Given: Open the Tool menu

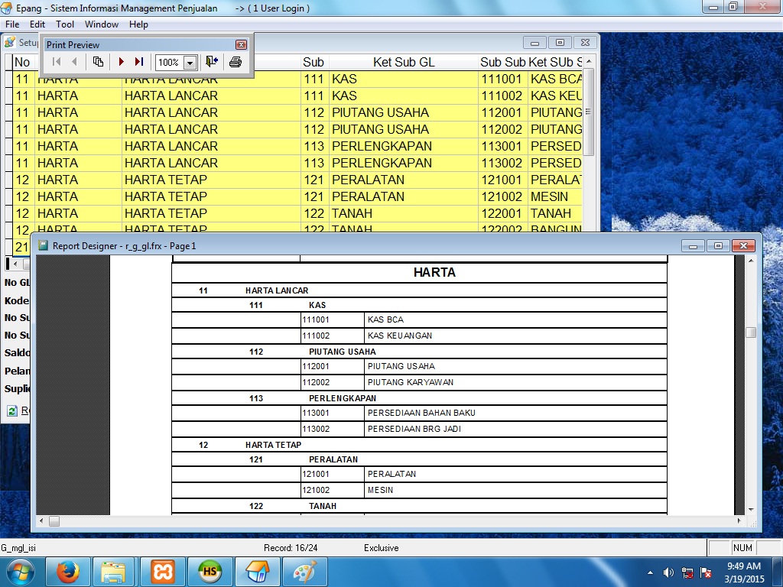Looking at the screenshot, I should pyautogui.click(x=65, y=24).
